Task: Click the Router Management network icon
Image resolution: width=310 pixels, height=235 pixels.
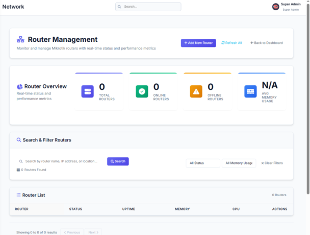Action: pos(21,39)
